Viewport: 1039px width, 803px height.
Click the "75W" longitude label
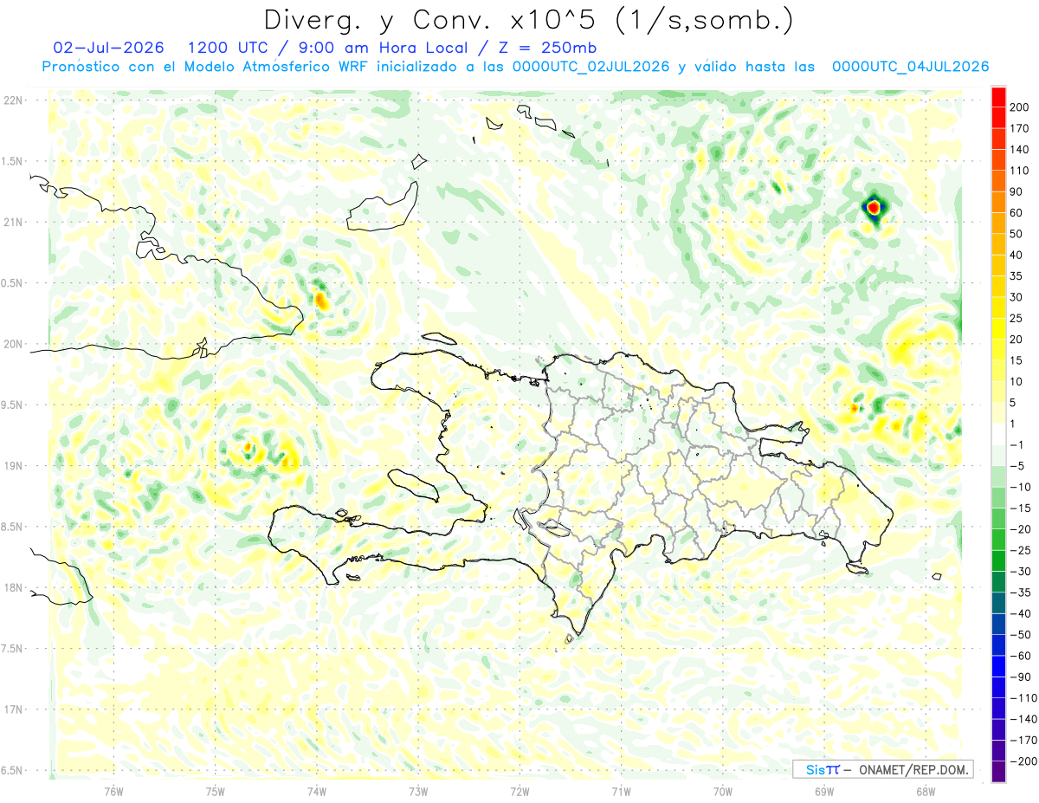[216, 791]
